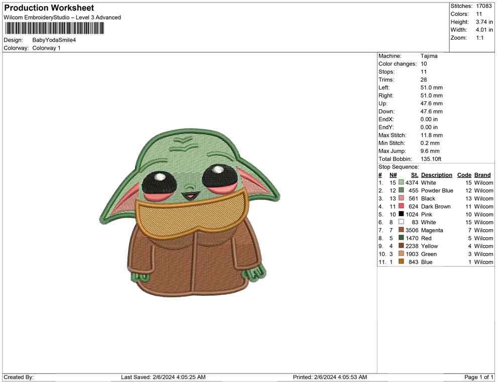
Task: Click the 'Last Saved: 2/6/2024 4:05:25 AM' footer
Action: point(163,377)
